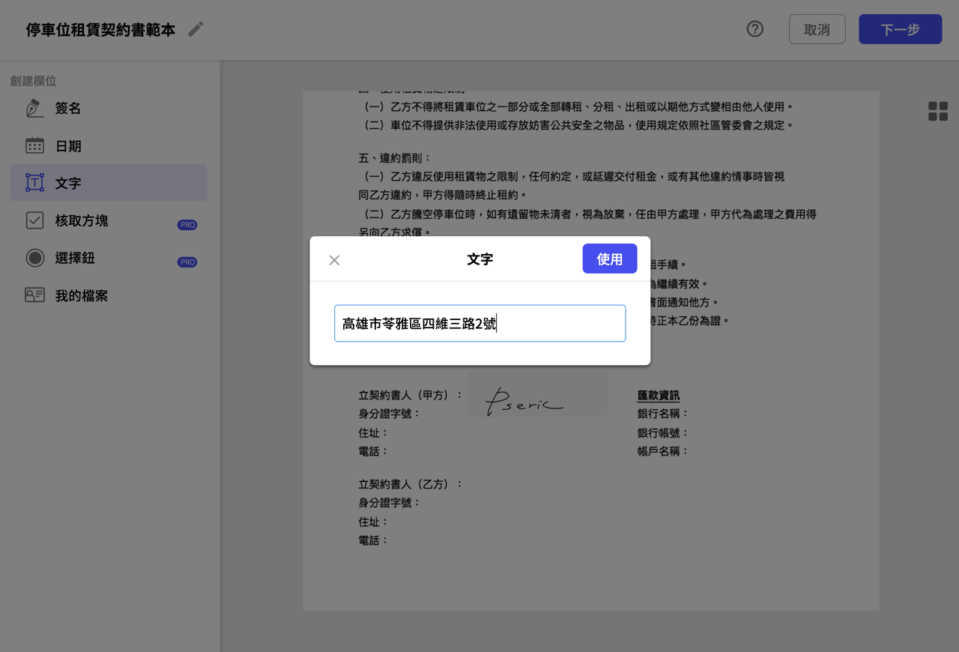Image resolution: width=959 pixels, height=652 pixels.
Task: Open the page thumbnails grid icon
Action: pyautogui.click(x=938, y=112)
